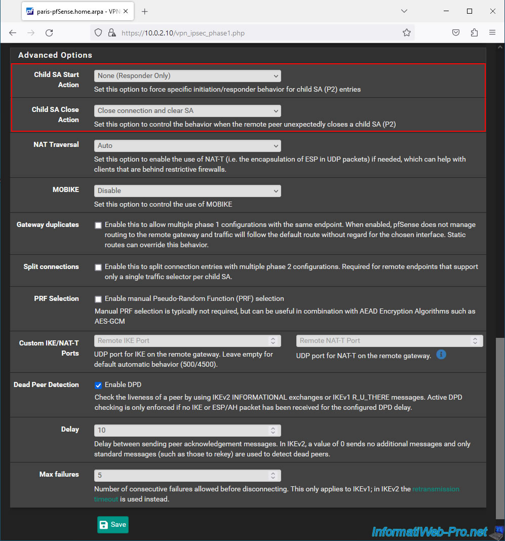
Task: Open the retransmission timeout link
Action: pos(436,489)
